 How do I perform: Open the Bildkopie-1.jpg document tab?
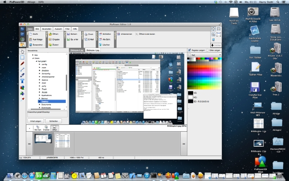[x=93, y=50]
